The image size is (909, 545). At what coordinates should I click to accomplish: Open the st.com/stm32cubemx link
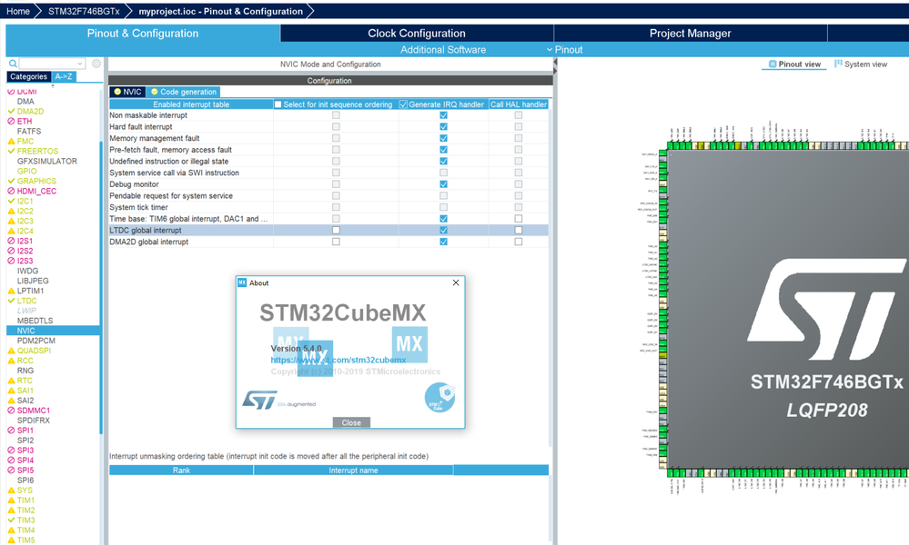(x=338, y=360)
